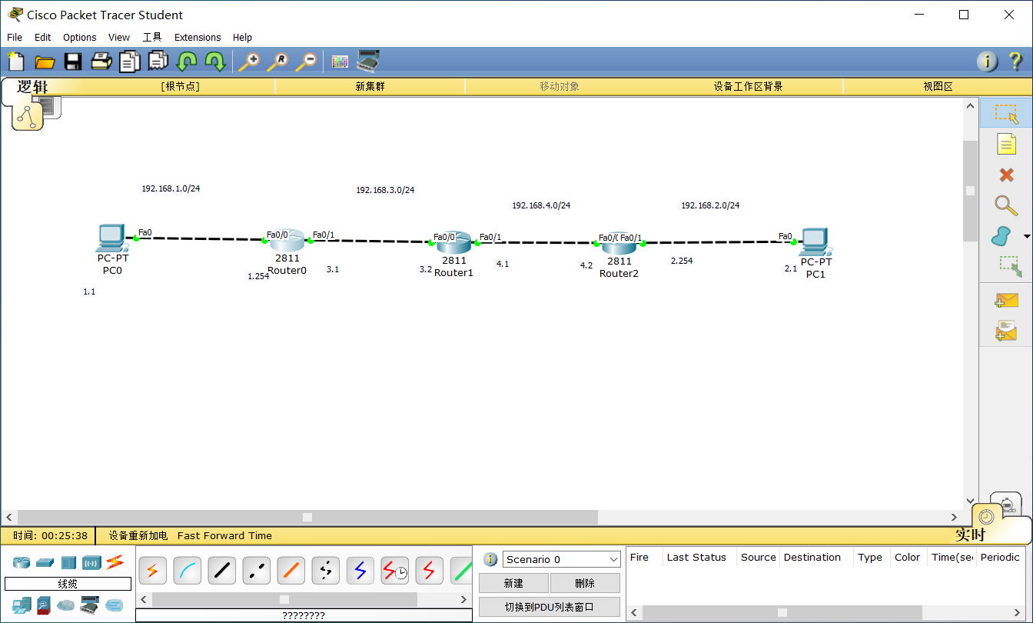The image size is (1033, 623).
Task: Pick the copper straight-through cable
Action: click(221, 571)
